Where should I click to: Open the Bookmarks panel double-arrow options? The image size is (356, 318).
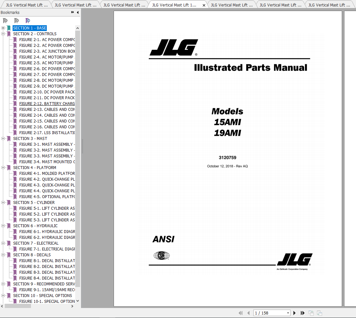tap(72, 12)
